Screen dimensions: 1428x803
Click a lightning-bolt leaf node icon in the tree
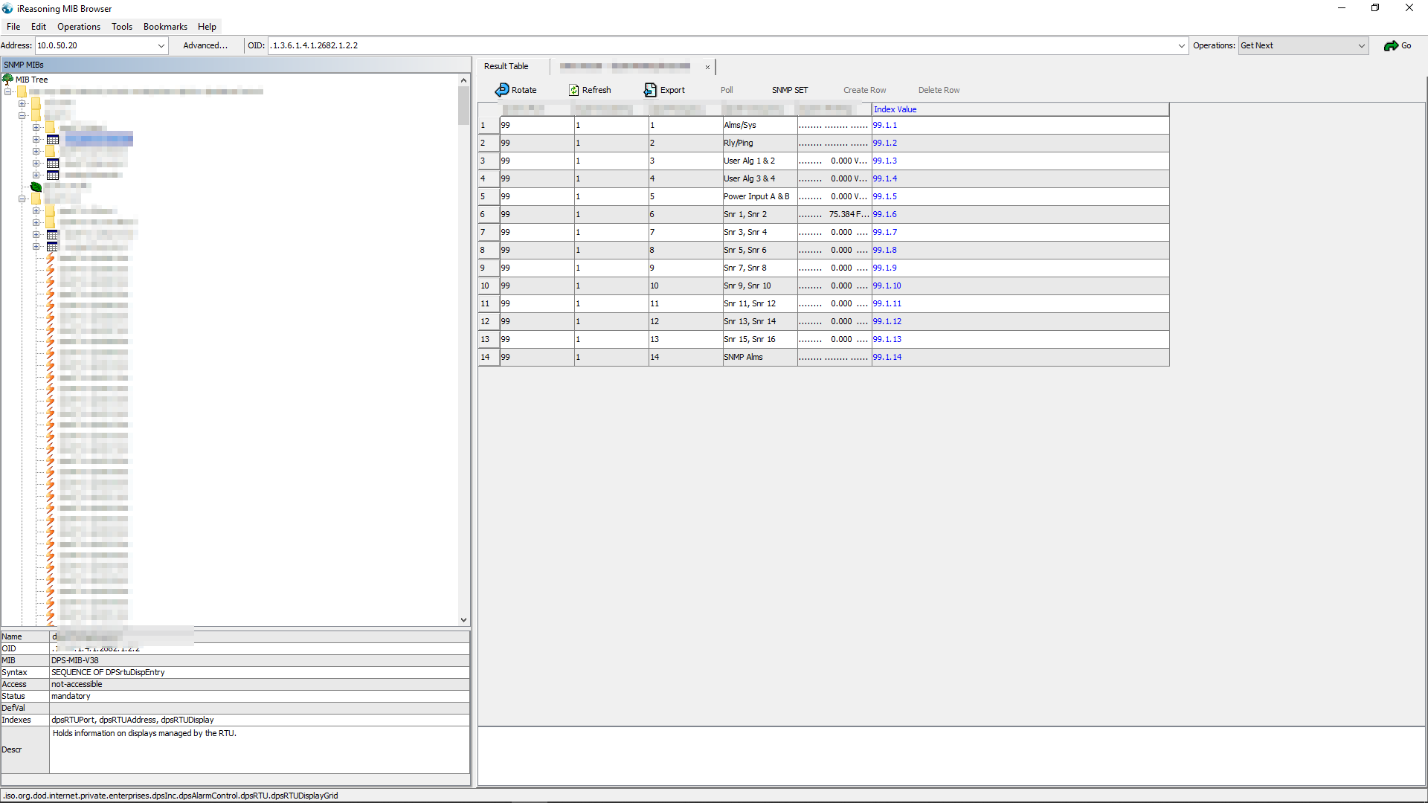[50, 258]
